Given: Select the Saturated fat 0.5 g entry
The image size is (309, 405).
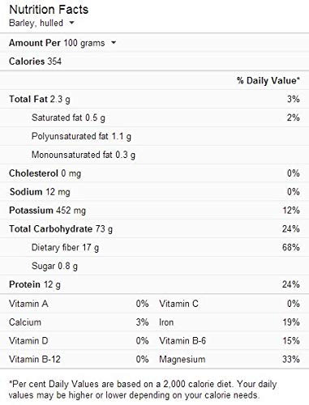Looking at the screenshot, I should pyautogui.click(x=154, y=117).
